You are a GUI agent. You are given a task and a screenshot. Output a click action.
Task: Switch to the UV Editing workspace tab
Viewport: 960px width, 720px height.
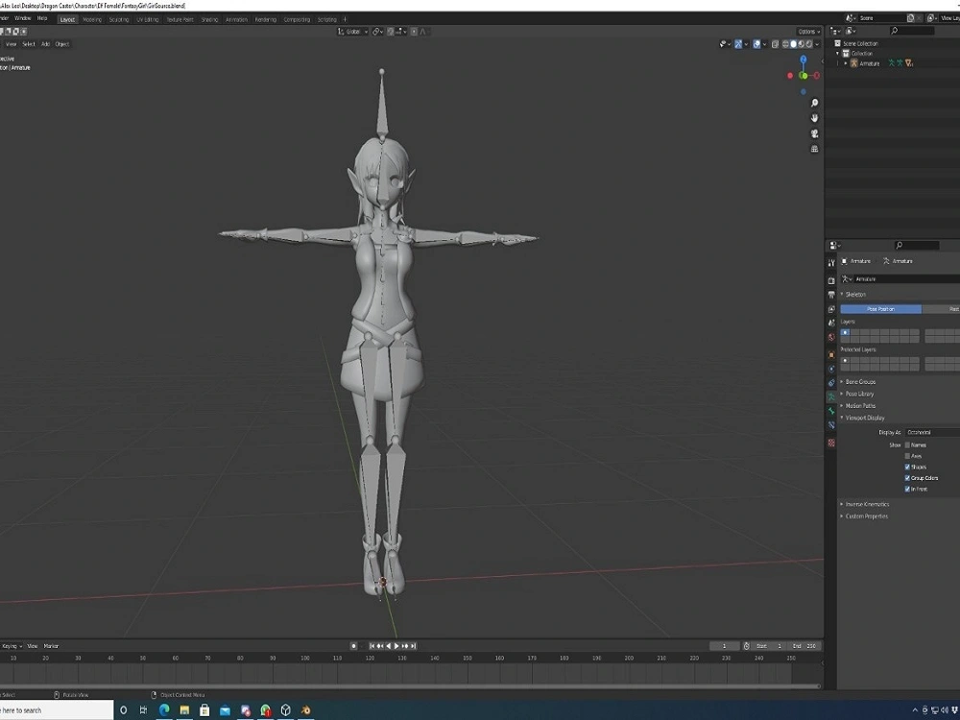[148, 19]
